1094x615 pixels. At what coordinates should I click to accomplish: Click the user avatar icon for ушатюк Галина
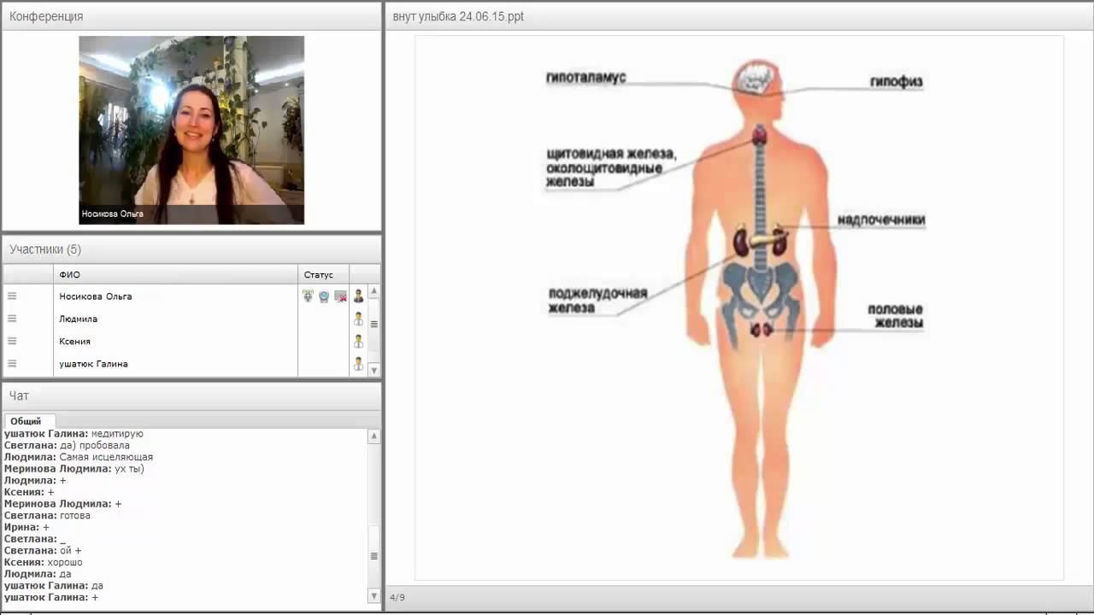358,363
